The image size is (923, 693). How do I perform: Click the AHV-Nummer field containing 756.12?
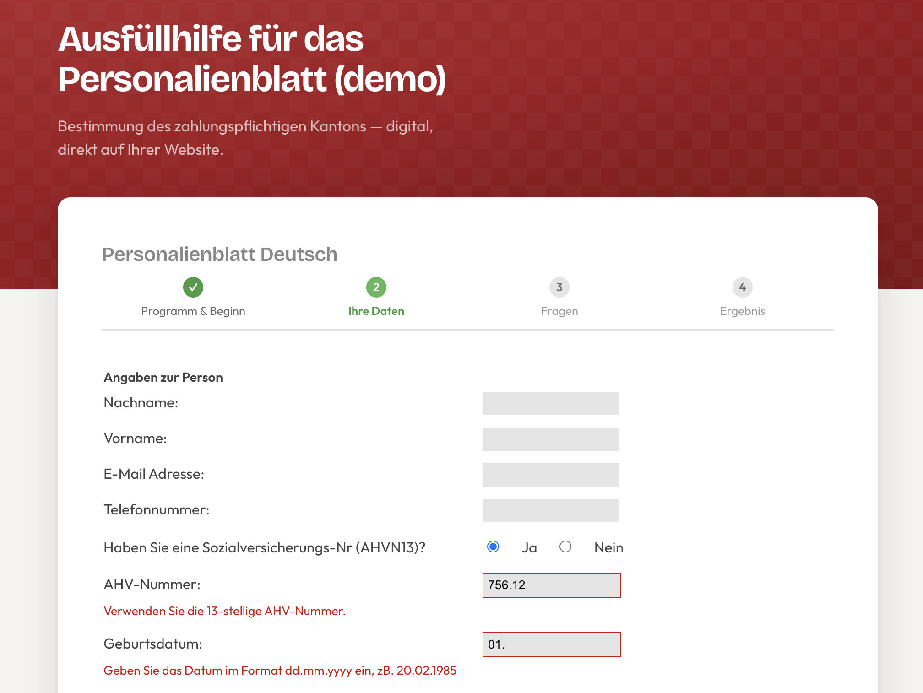552,585
